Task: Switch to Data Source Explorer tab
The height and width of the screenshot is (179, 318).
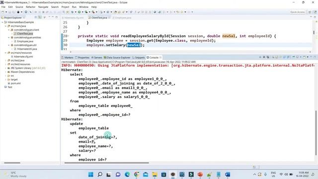Action: click(117, 58)
